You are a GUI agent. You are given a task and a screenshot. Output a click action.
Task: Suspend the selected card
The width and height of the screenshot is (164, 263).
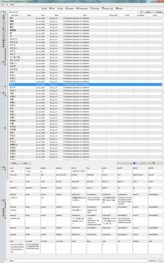pyautogui.click(x=70, y=9)
